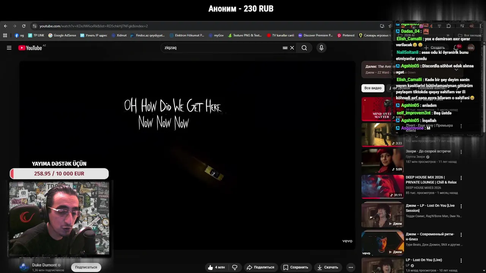
Task: Select the Все видео filter chip
Action: (x=373, y=88)
